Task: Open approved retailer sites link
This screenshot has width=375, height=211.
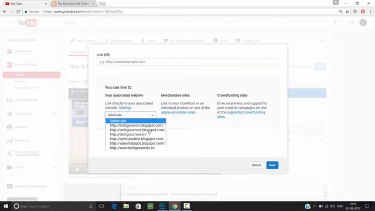Action: (x=178, y=112)
